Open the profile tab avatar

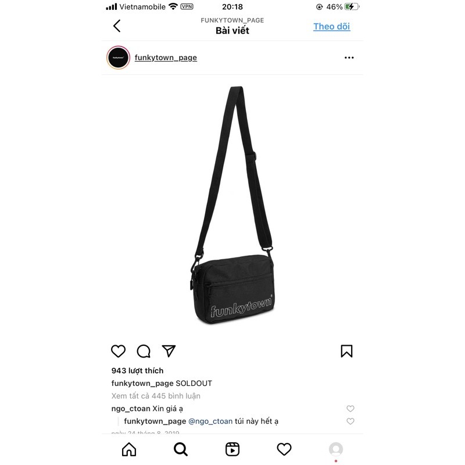click(x=336, y=449)
